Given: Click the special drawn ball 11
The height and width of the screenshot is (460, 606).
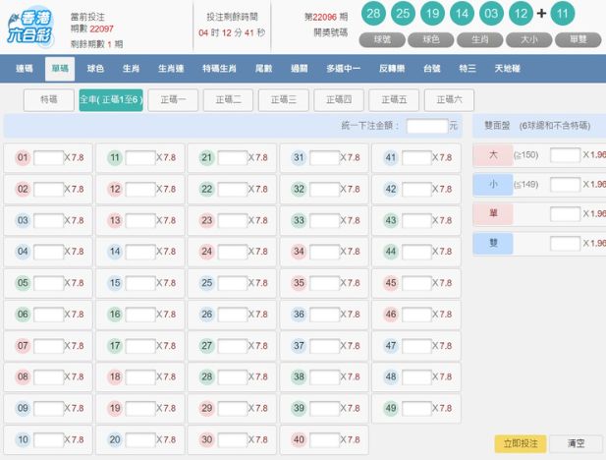Looking at the screenshot, I should point(563,14).
